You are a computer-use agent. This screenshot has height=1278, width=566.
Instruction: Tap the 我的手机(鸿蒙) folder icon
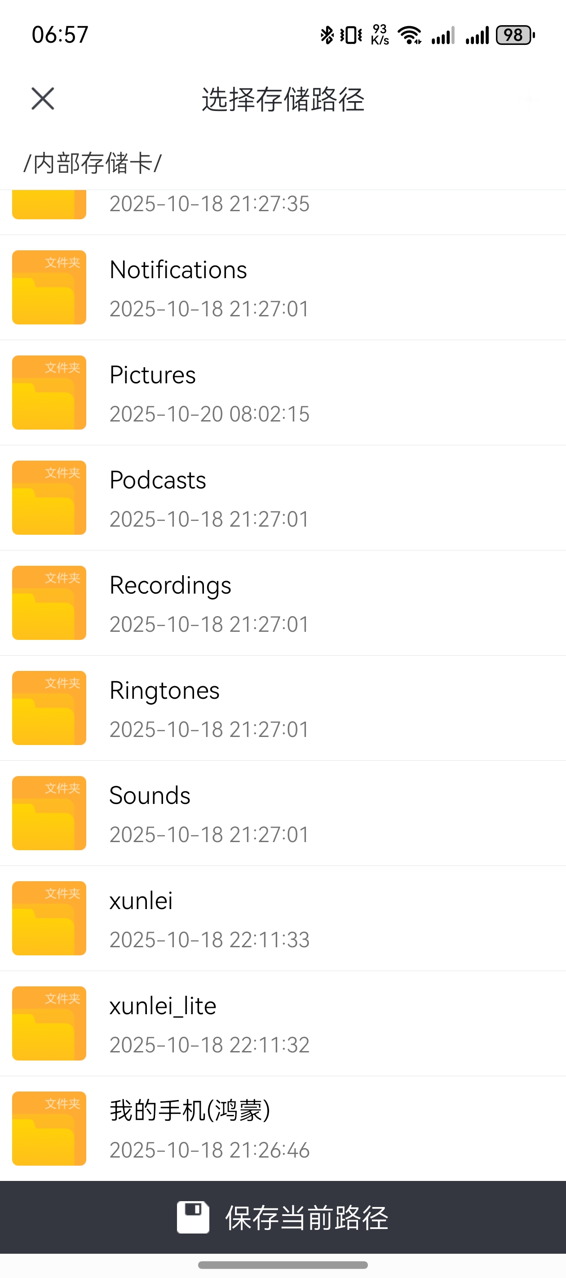coord(49,1129)
